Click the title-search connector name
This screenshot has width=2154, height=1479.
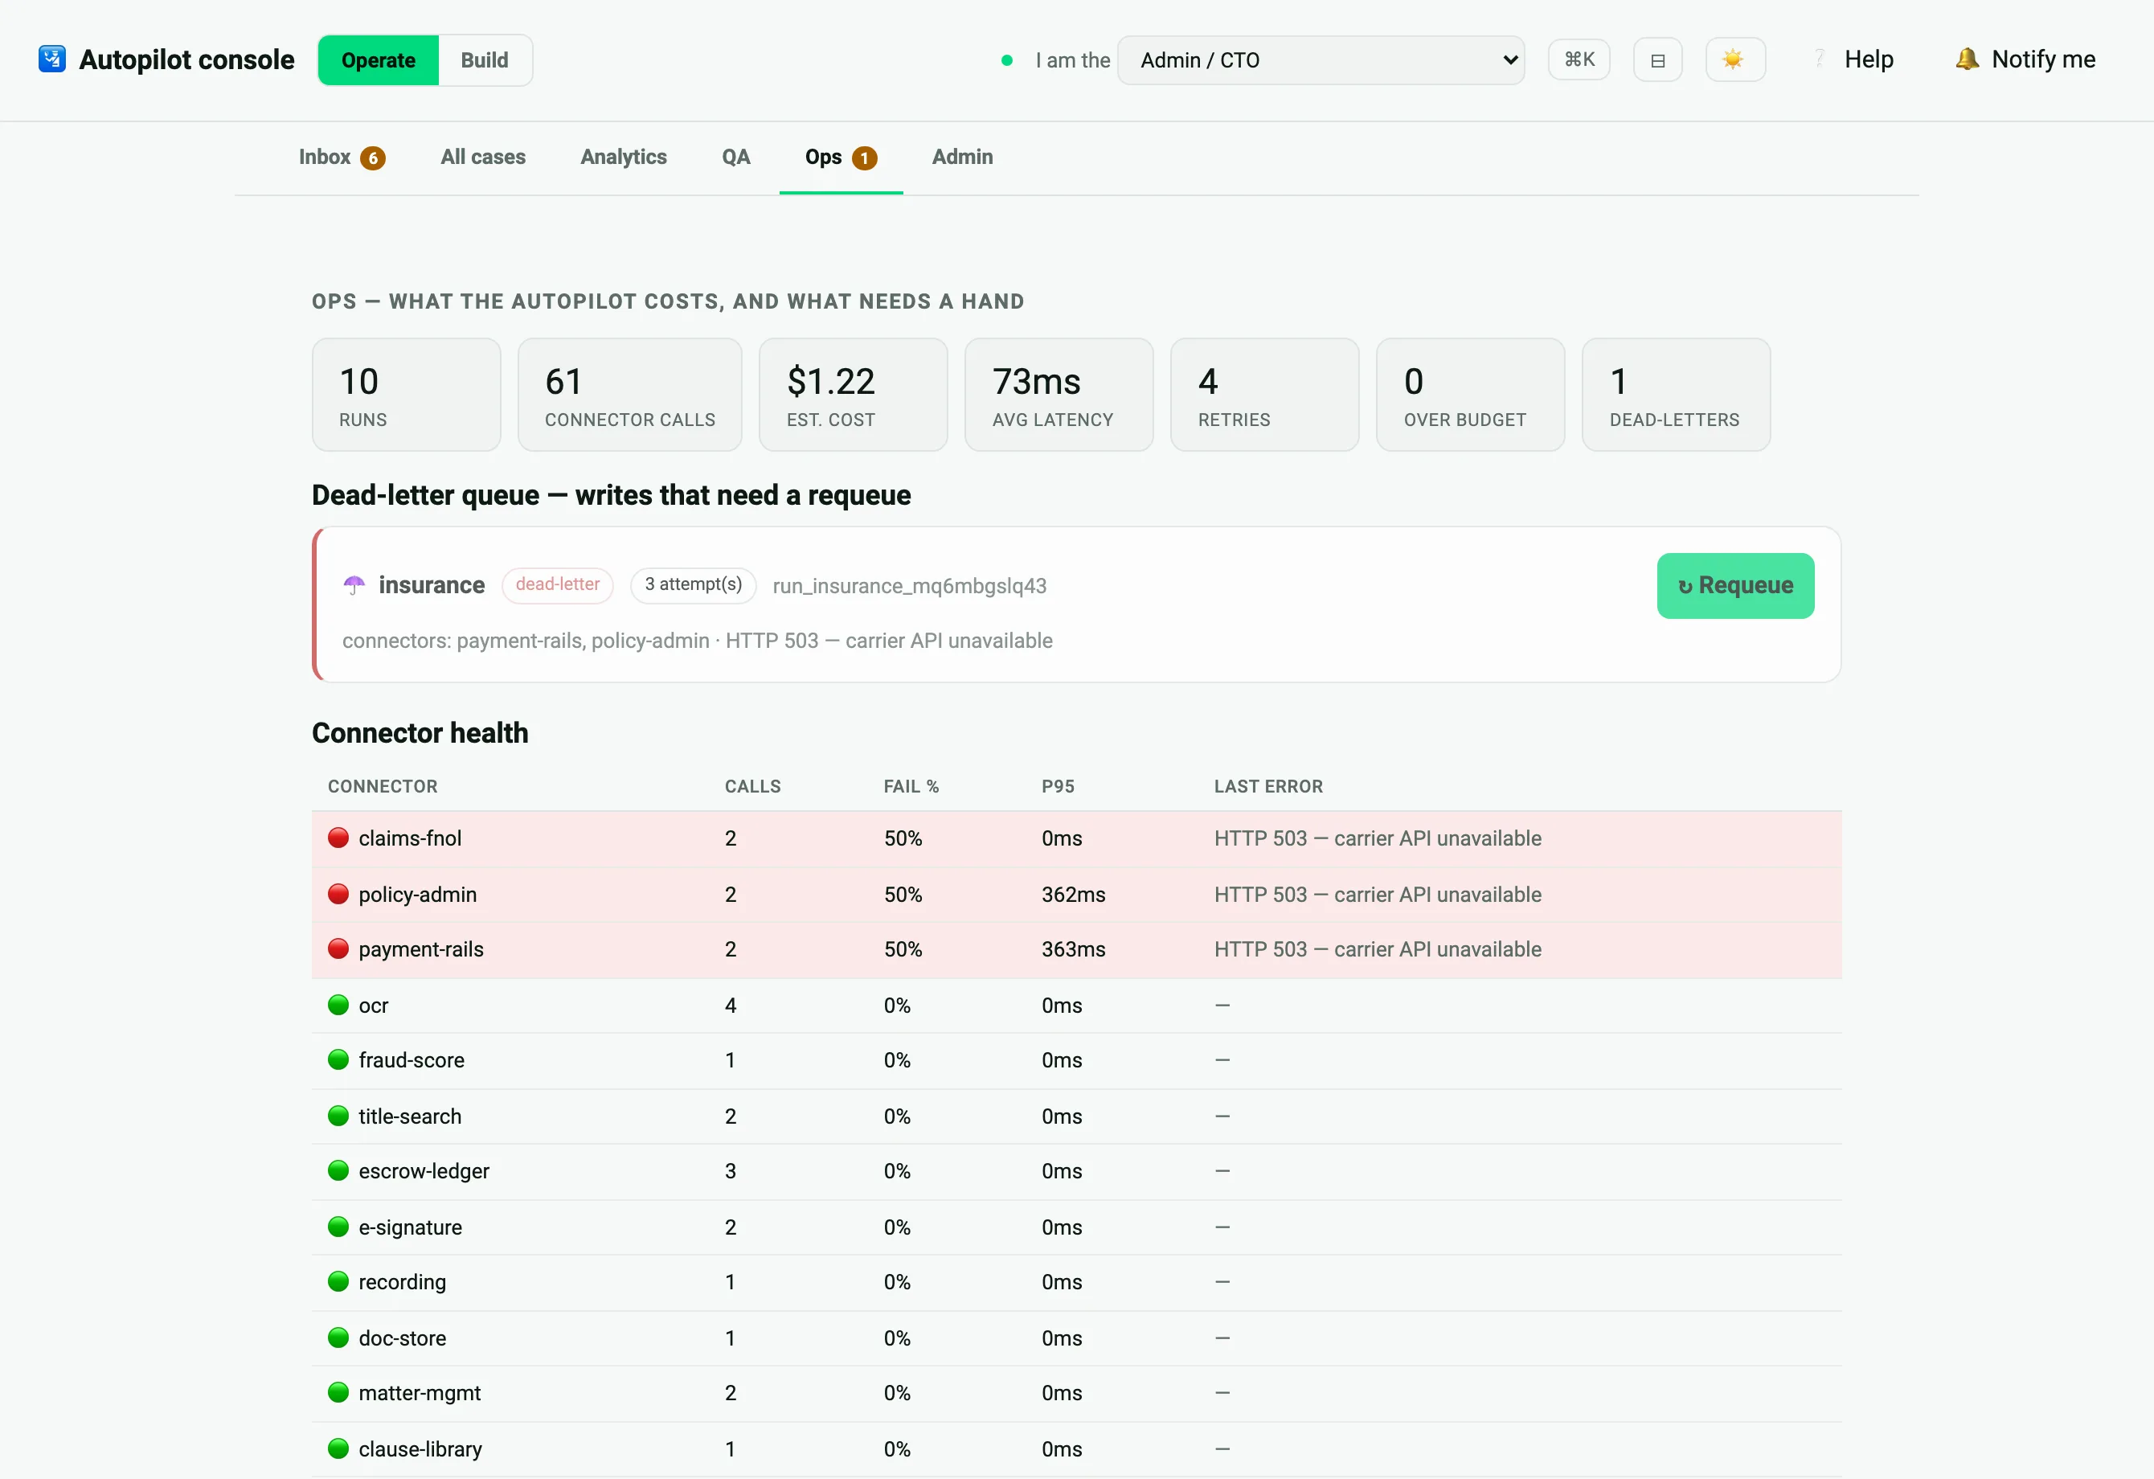pyautogui.click(x=410, y=1116)
